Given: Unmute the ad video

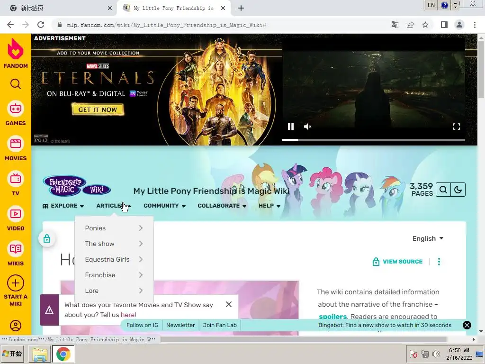Looking at the screenshot, I should pos(307,127).
